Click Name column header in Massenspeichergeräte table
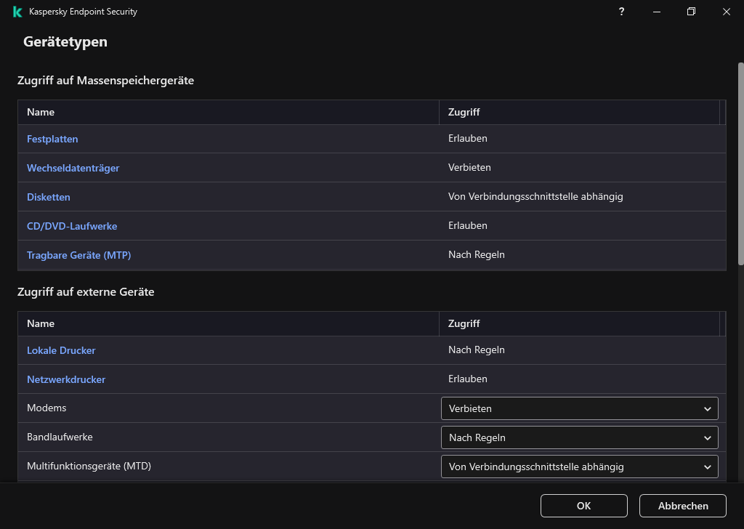The image size is (744, 529). (x=41, y=112)
